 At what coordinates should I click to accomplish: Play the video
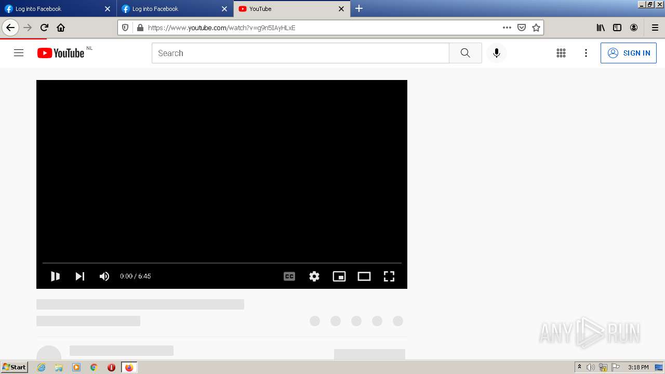coord(55,276)
